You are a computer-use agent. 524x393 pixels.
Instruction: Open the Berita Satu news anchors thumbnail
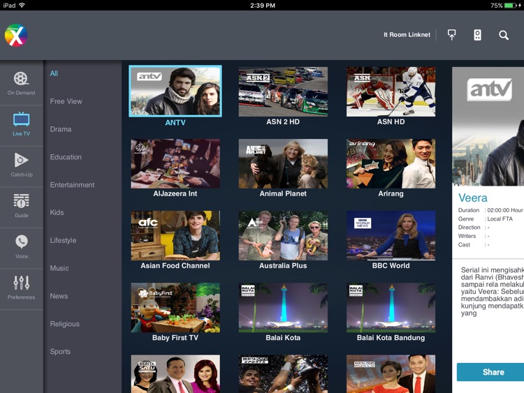click(x=175, y=374)
